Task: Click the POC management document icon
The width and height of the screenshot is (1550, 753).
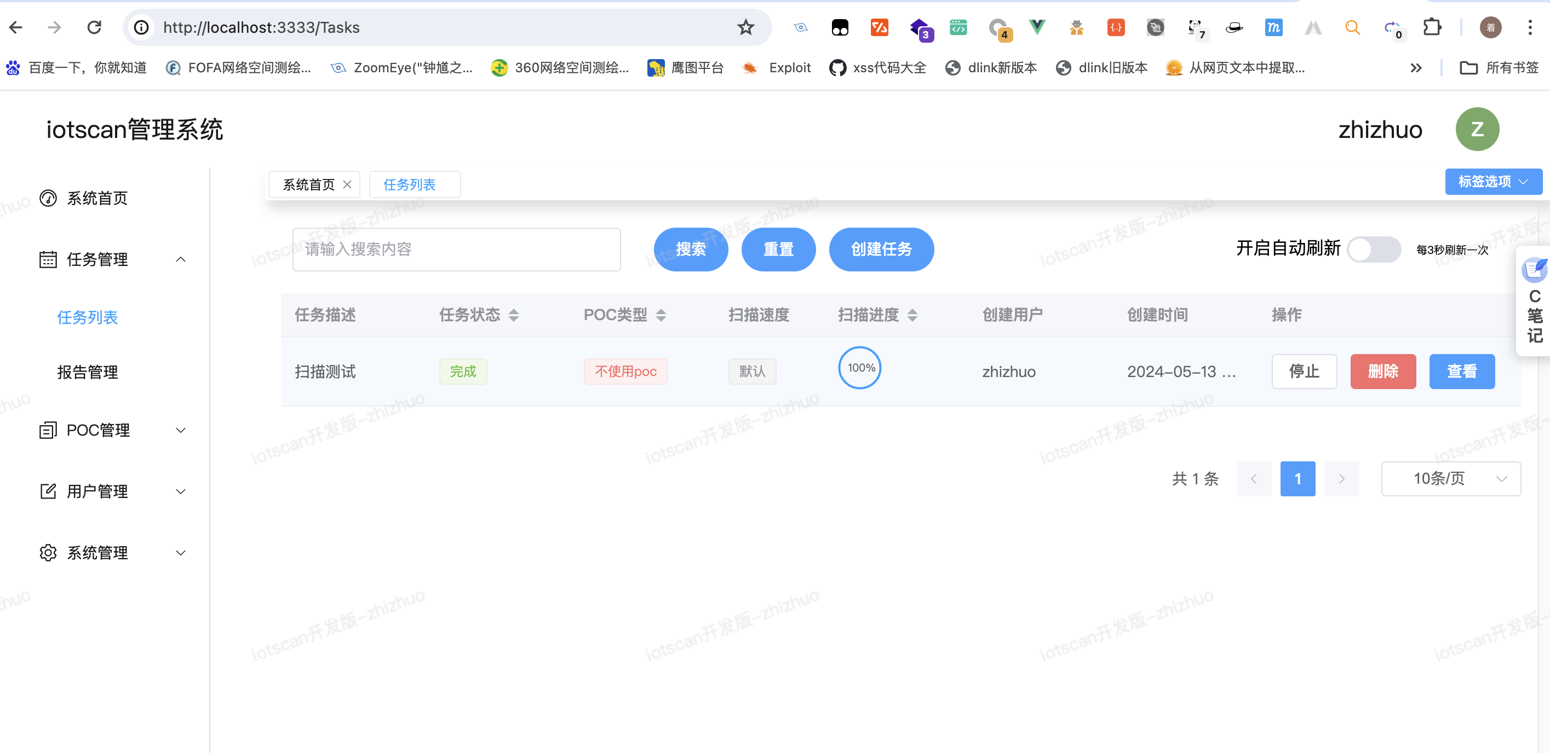Action: (x=48, y=430)
